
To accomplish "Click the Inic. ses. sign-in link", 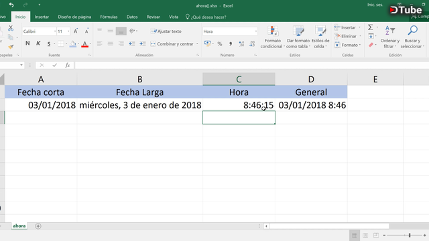I will click(x=375, y=5).
